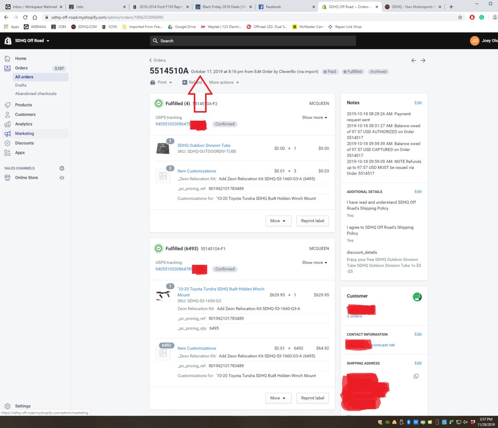
Task: Open the Google Drive bookmark
Action: (182, 27)
